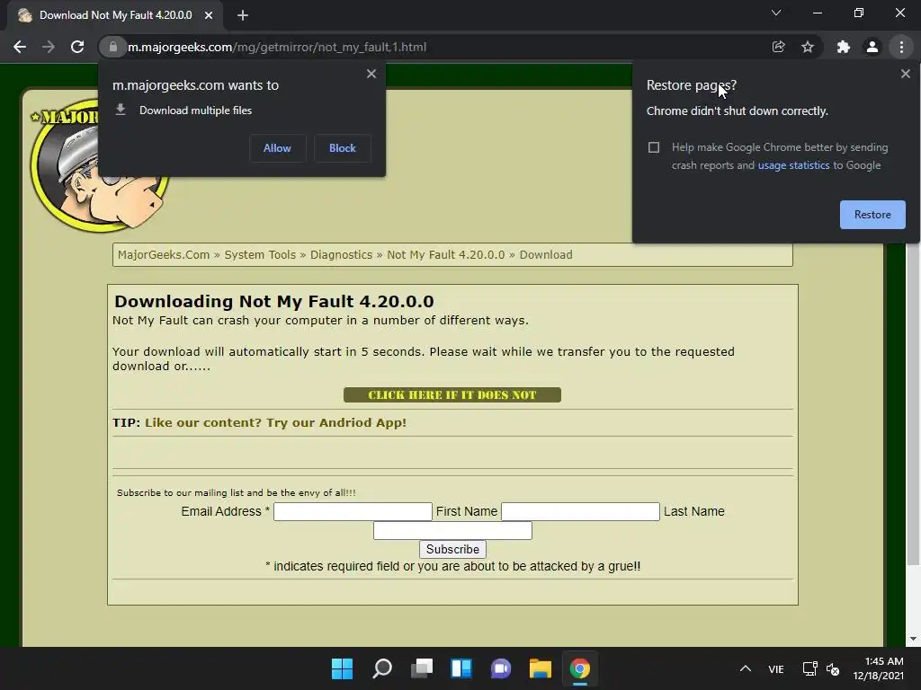
Task: Open Teams Chat from taskbar
Action: pyautogui.click(x=501, y=668)
